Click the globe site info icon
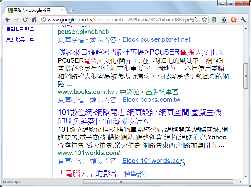This screenshot has width=251, height=187. (x=44, y=20)
